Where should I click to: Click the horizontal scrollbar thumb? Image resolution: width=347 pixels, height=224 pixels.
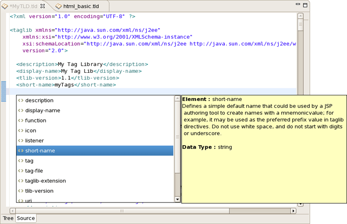click(122, 211)
